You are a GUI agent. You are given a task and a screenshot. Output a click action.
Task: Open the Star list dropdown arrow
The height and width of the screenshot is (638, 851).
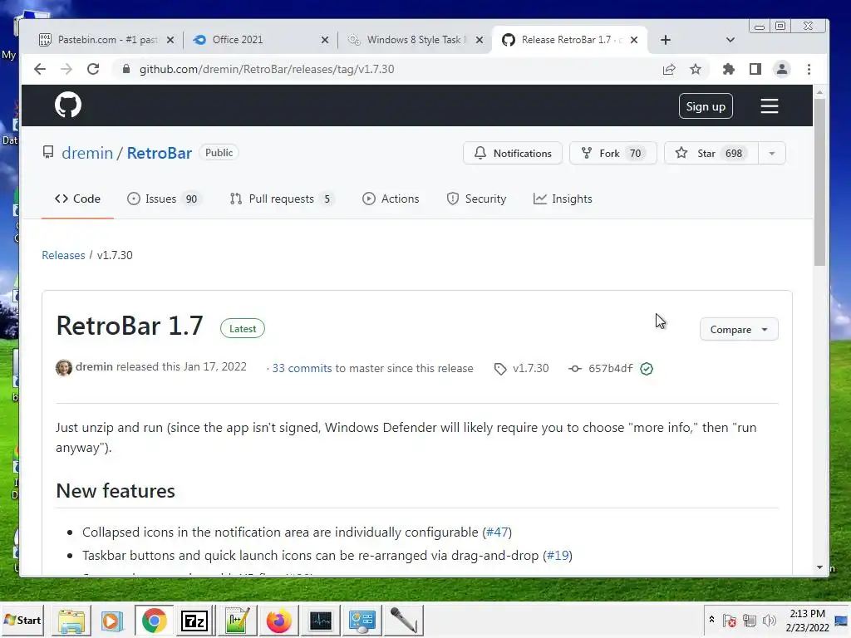tap(772, 154)
